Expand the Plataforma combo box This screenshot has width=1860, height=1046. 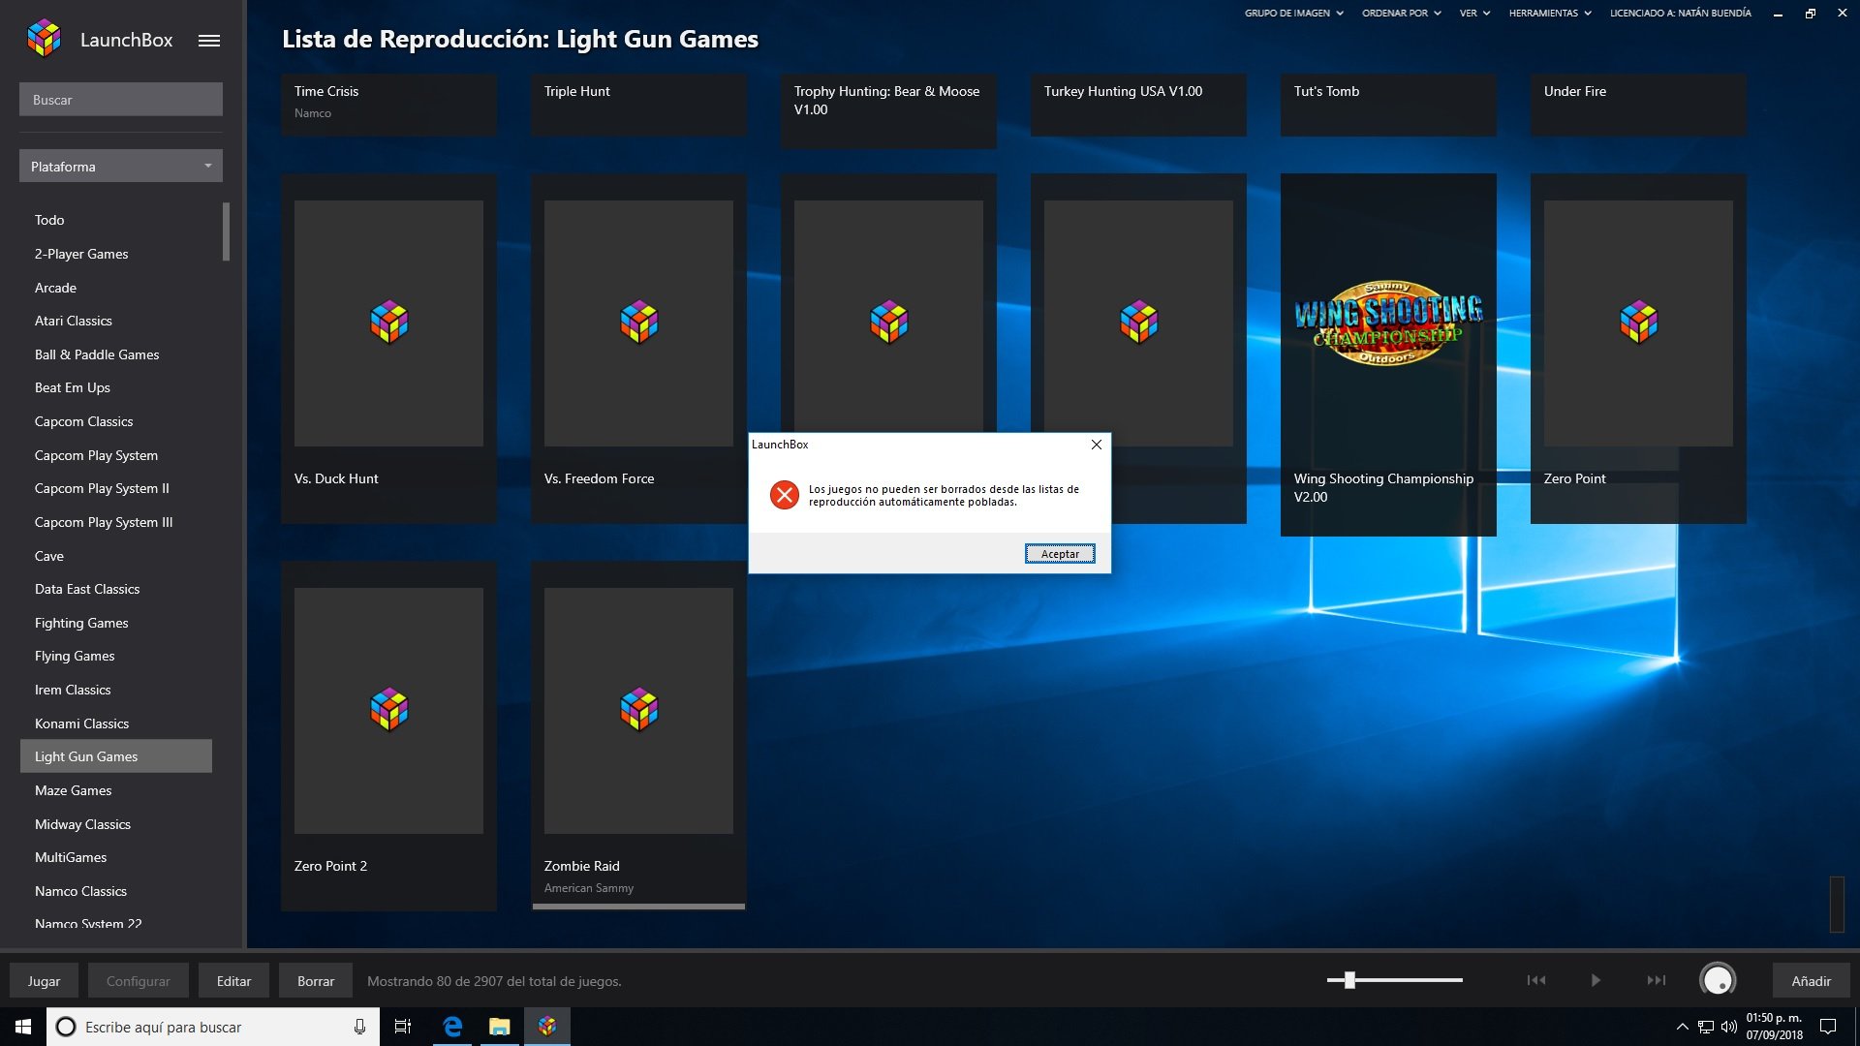tap(121, 167)
